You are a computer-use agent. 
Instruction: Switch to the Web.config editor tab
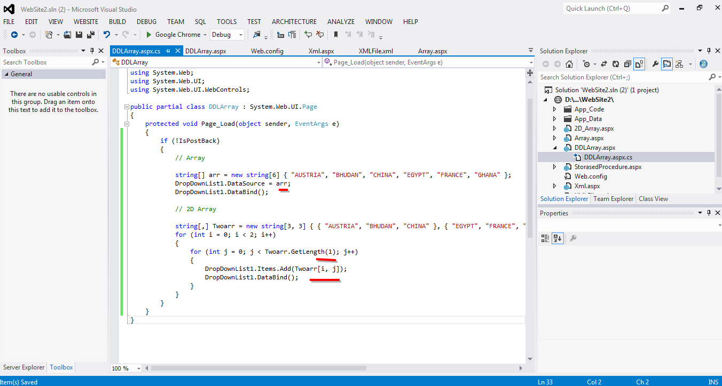(269, 51)
